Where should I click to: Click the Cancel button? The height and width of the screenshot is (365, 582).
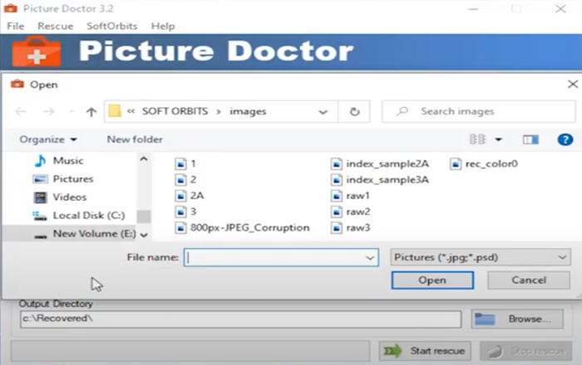coord(529,280)
